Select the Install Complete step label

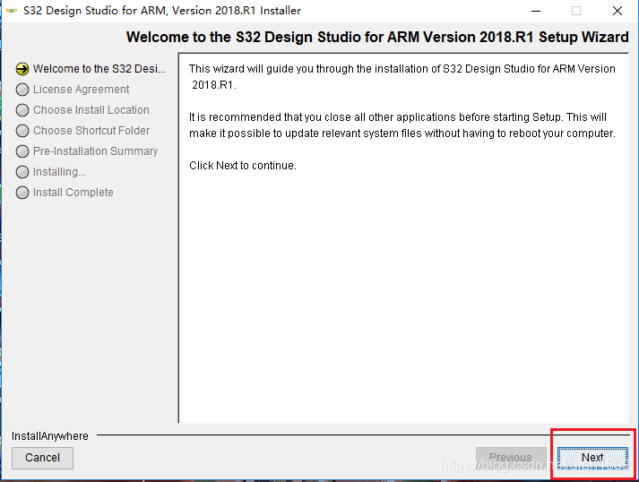click(x=73, y=193)
